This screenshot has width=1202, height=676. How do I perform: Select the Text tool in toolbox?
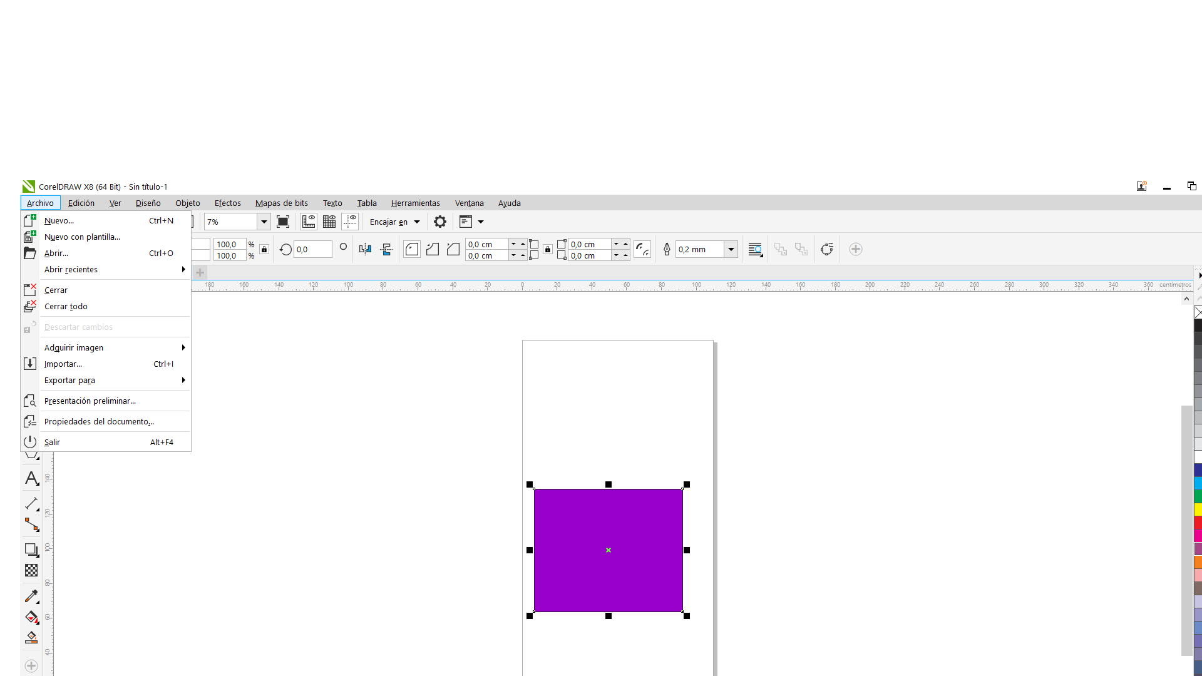point(31,479)
